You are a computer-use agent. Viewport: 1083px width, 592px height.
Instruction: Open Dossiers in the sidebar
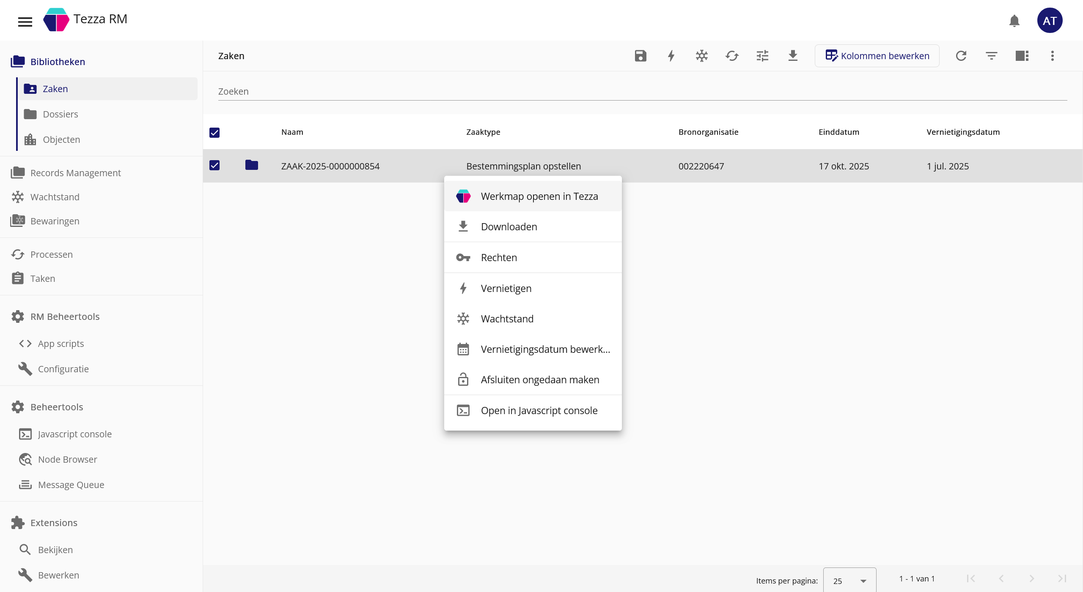coord(60,114)
